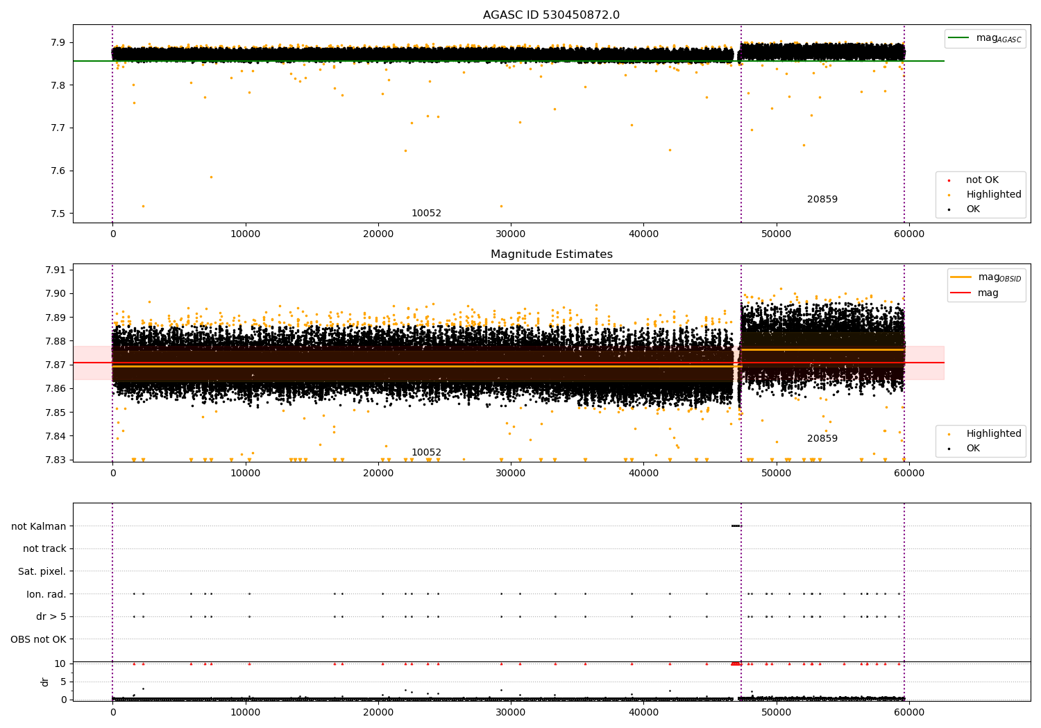The width and height of the screenshot is (1041, 728).
Task: Select the 'OK' legend entry in the middle plot
Action: point(973,449)
